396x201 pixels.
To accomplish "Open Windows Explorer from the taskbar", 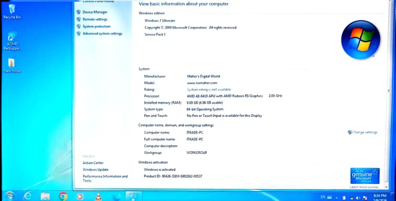I will (45, 196).
